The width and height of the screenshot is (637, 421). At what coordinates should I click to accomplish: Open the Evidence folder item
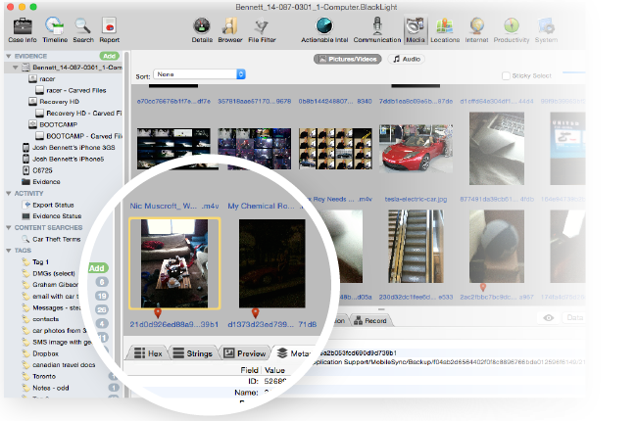point(46,181)
